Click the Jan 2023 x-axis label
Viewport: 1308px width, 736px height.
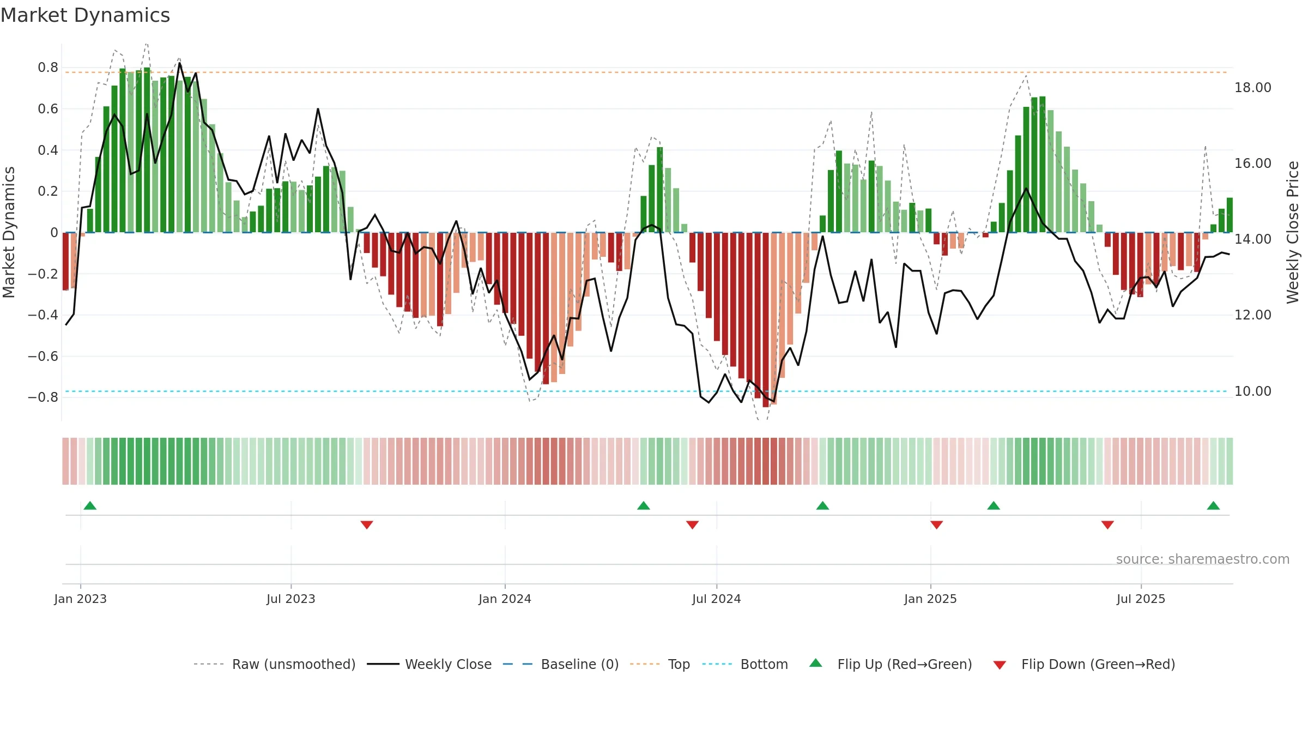(x=80, y=599)
